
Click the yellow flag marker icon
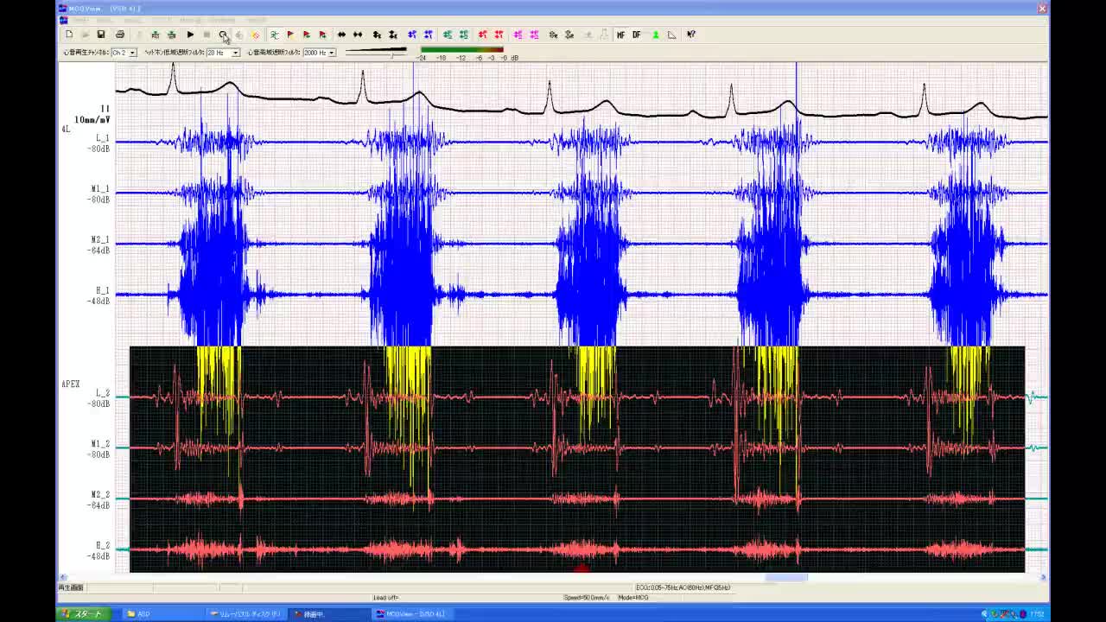pyautogui.click(x=290, y=35)
